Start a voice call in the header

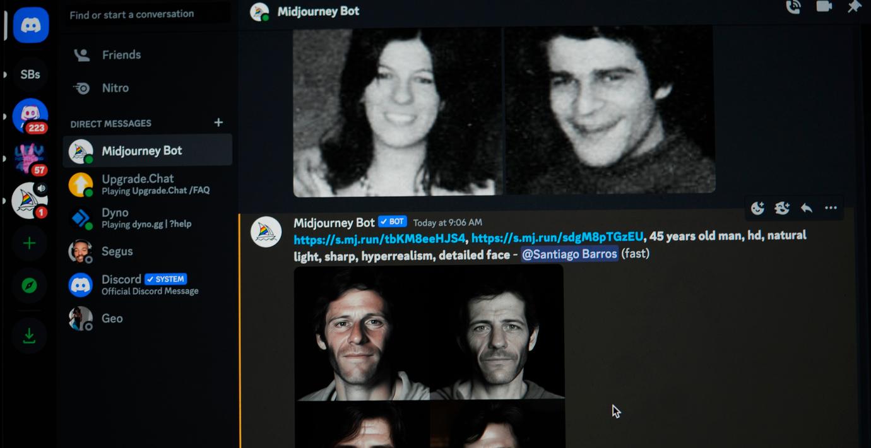793,7
